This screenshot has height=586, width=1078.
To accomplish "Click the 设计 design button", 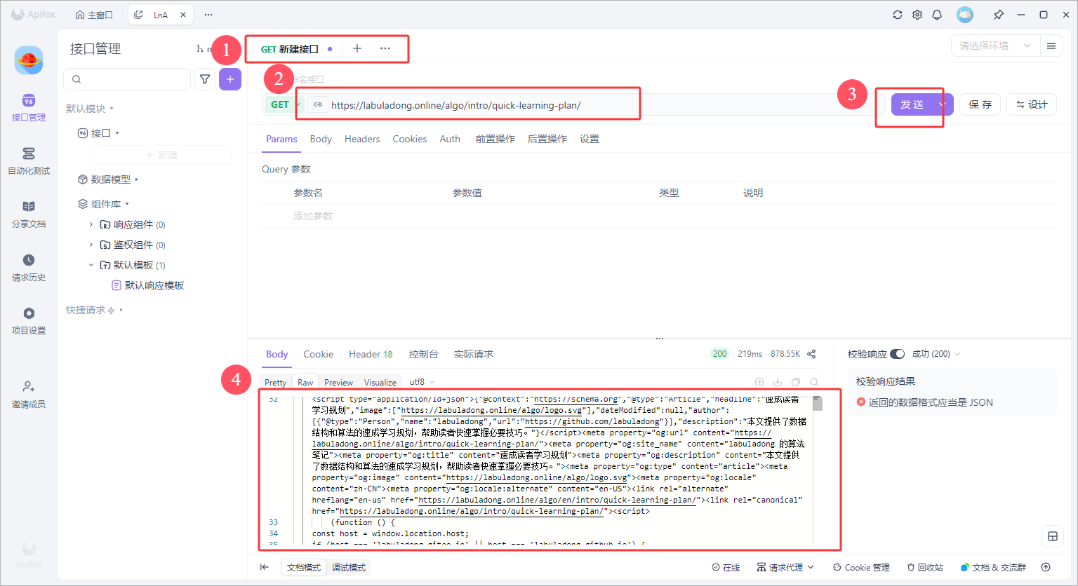I will tap(1032, 104).
